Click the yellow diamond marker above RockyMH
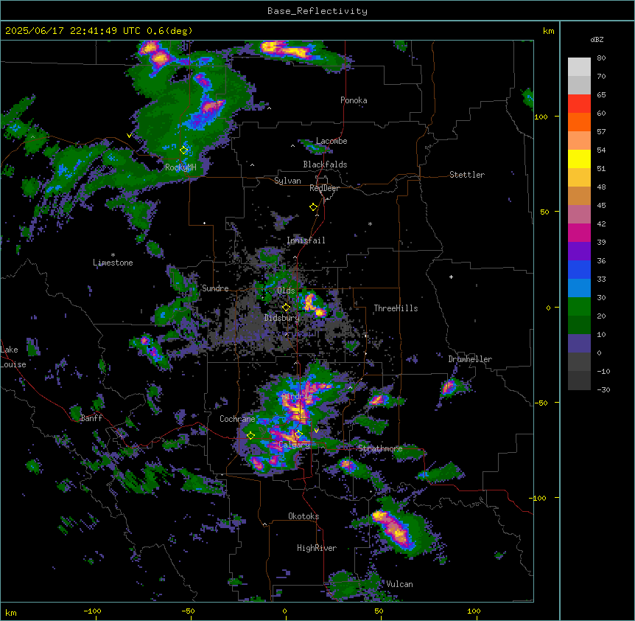635x621 pixels. (x=184, y=150)
